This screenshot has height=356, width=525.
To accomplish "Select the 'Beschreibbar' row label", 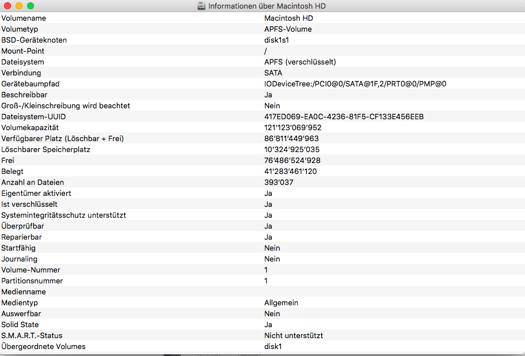I will [x=24, y=95].
